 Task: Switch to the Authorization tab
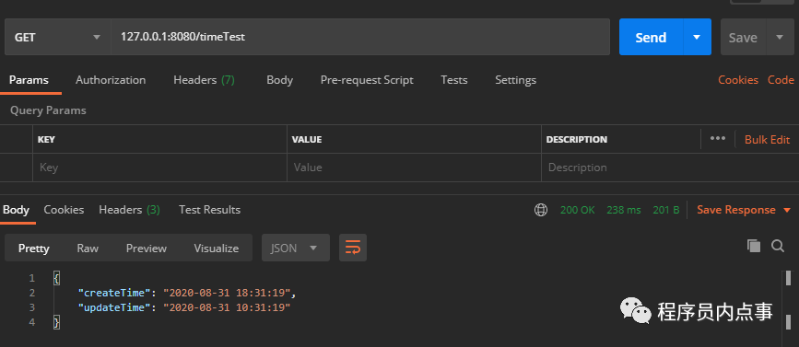click(x=111, y=80)
